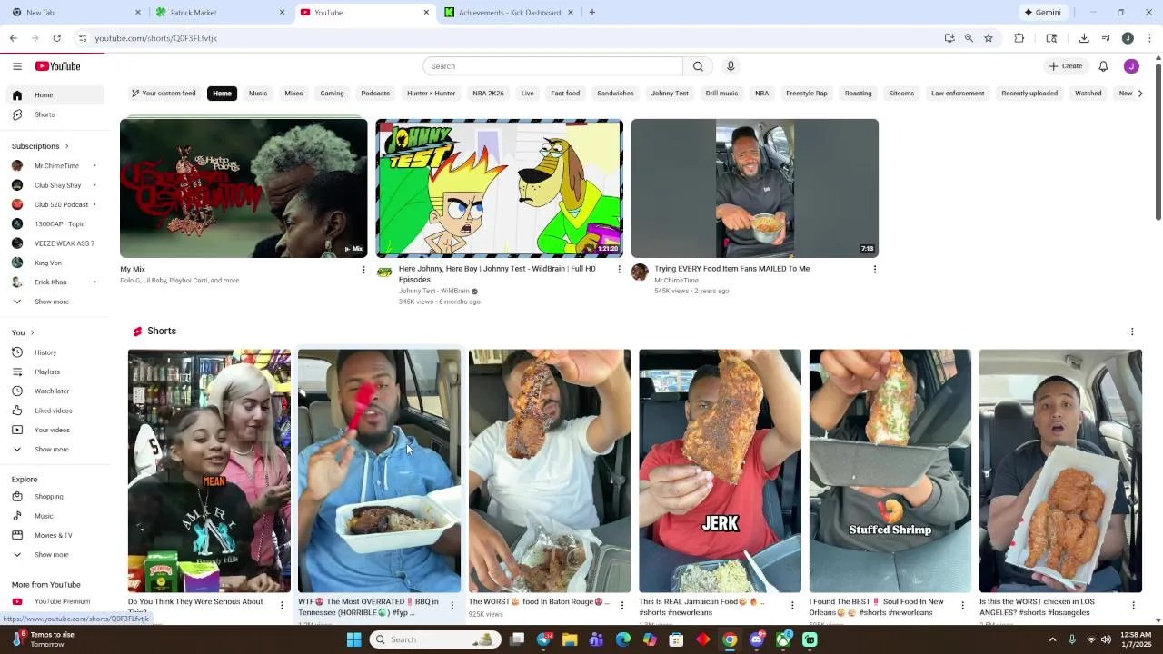Open Chrome downloads icon

(x=1084, y=38)
